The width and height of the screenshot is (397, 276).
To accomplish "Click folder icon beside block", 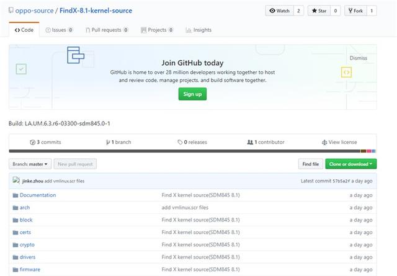I will pos(16,220).
